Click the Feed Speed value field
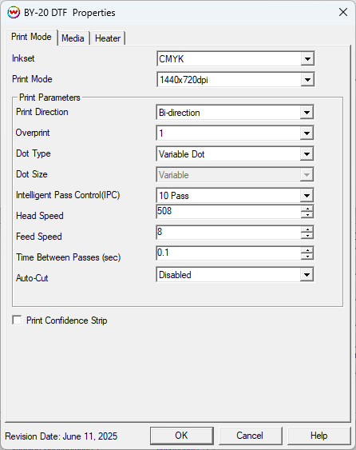Screen dimensions: 356x450 (228, 232)
